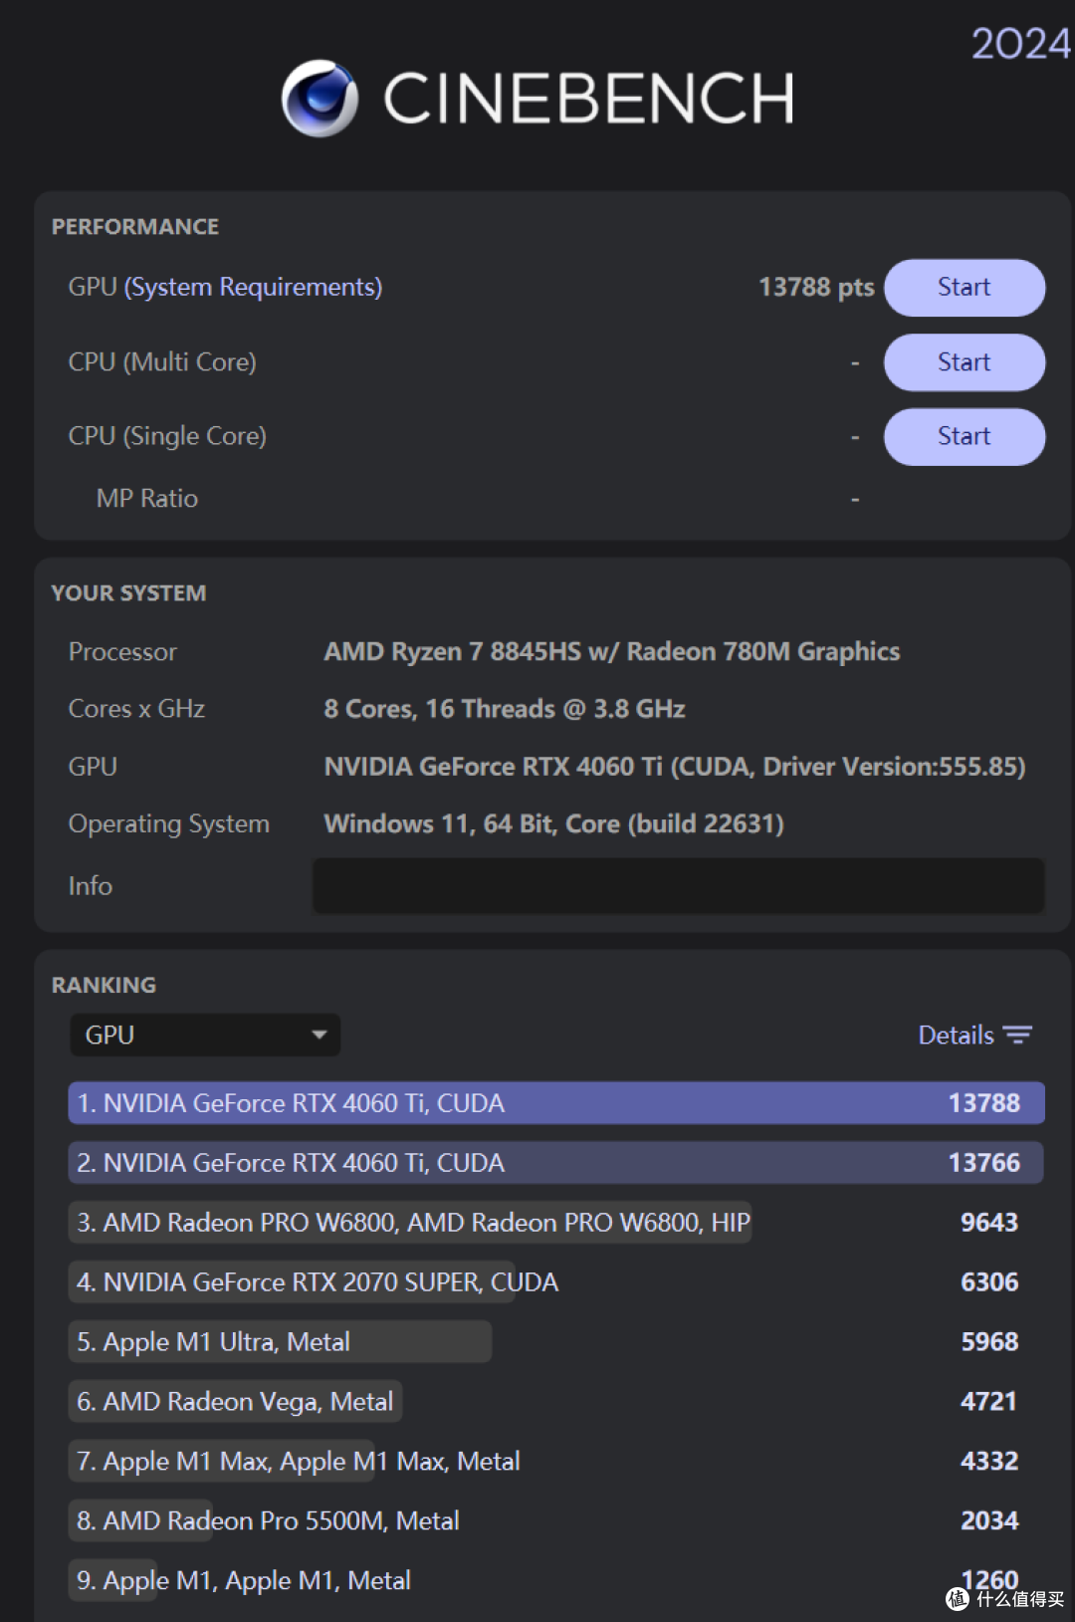This screenshot has width=1075, height=1622.
Task: Click the Details filter lines icon
Action: [1017, 1036]
